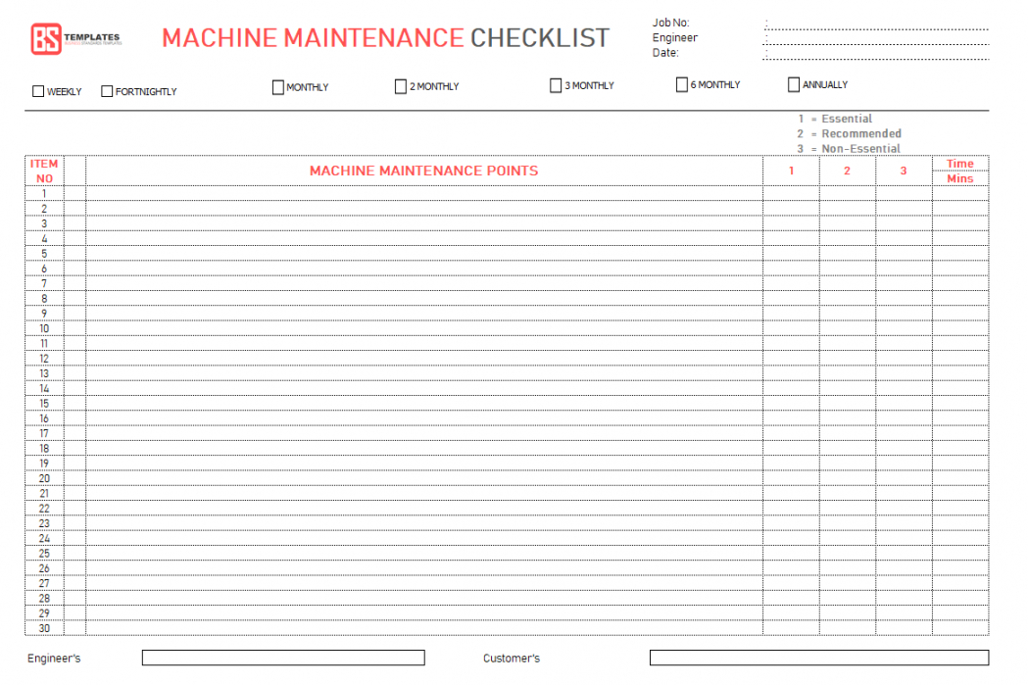The width and height of the screenshot is (1028, 685).
Task: Mark the 3 MONTHLY checkbox
Action: (x=556, y=85)
